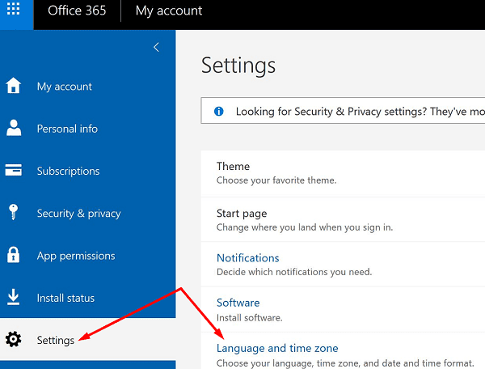Open Language and time zone link
This screenshot has width=485, height=369.
tap(277, 348)
